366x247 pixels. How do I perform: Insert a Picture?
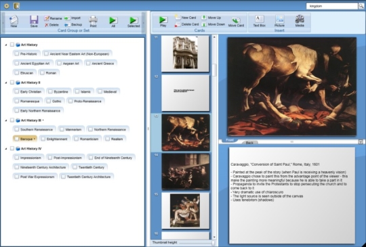279,21
